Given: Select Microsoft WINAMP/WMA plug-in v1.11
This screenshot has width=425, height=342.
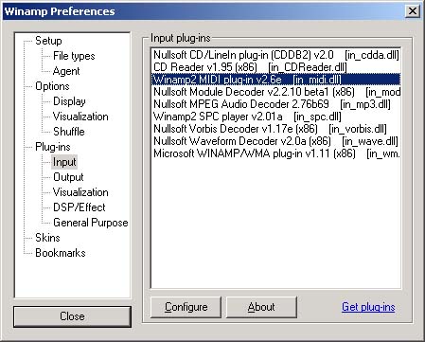Looking at the screenshot, I should (x=276, y=153).
